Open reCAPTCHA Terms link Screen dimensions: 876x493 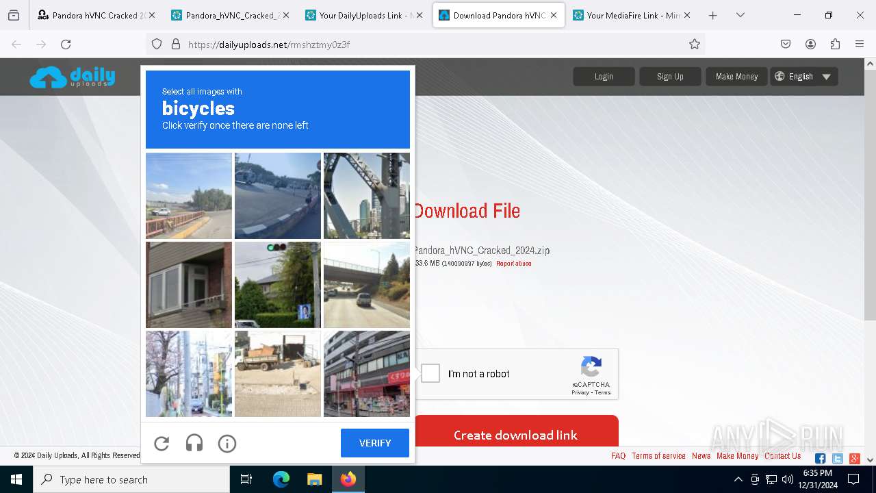click(x=603, y=392)
